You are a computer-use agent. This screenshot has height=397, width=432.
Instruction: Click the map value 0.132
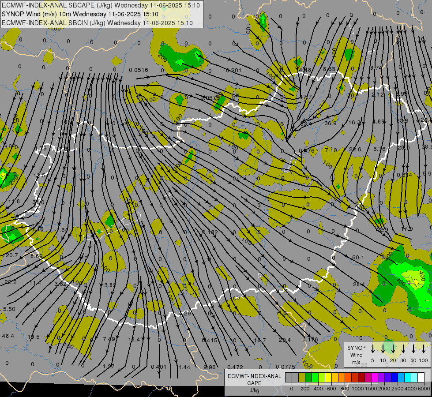click(210, 232)
